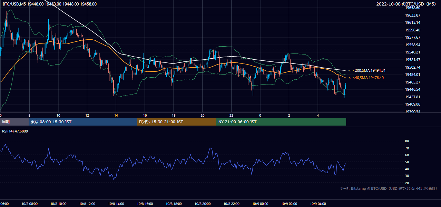This screenshot has width=441, height=207.
Task: Click price axis label 19577.67
Action: tap(412, 37)
